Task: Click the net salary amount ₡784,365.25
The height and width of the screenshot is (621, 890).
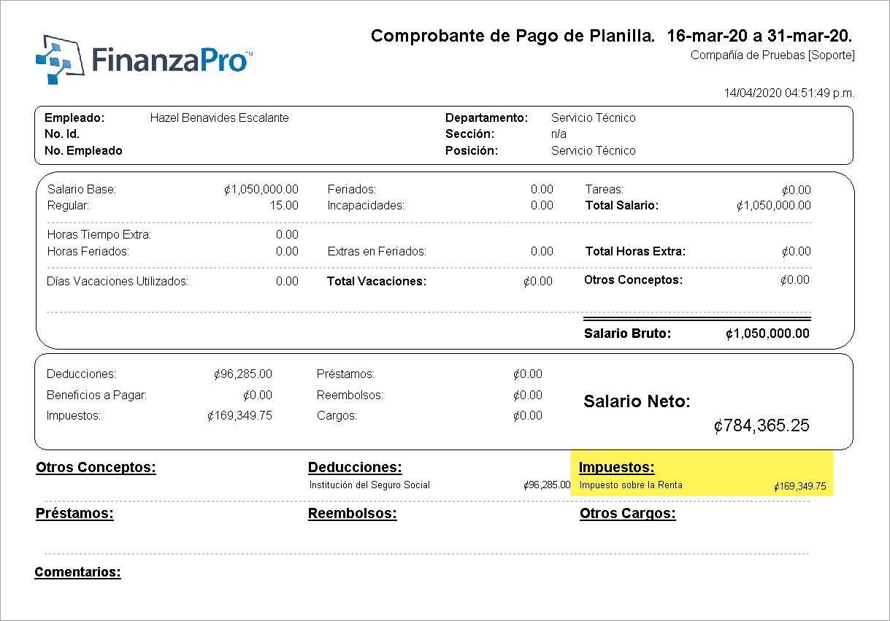Action: [x=762, y=426]
